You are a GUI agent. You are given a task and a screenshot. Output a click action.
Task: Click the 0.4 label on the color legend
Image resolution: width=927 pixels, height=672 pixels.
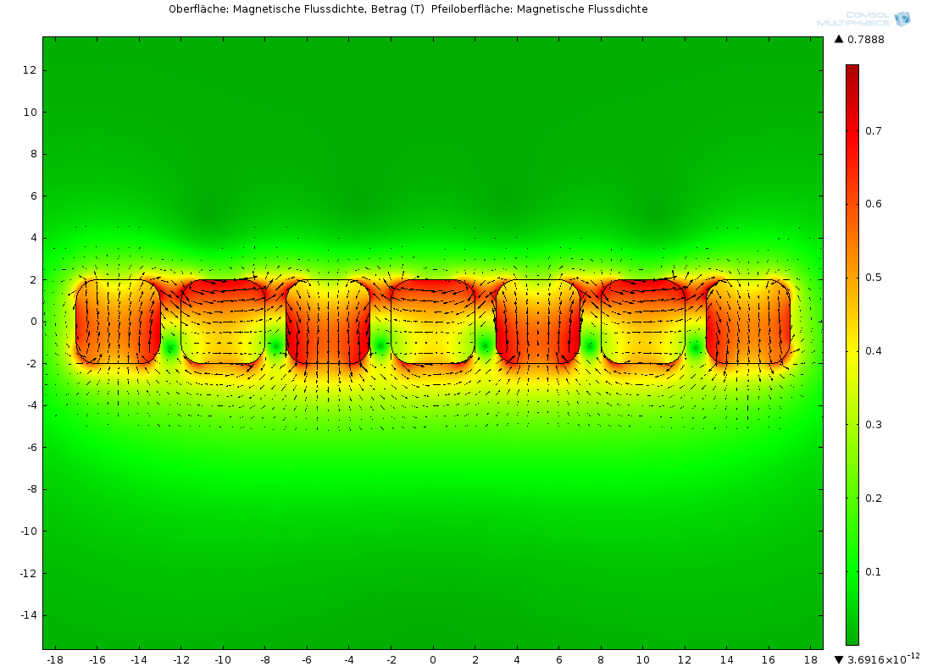click(x=873, y=351)
